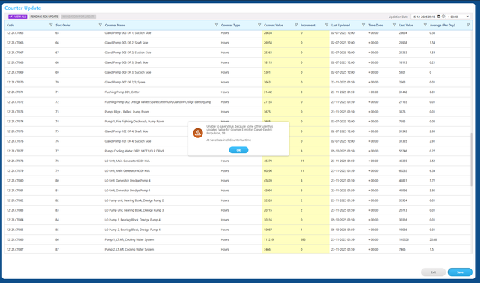The width and height of the screenshot is (480, 283).
Task: Click average value 20.88 in row 12121.CT086
Action: pos(433,239)
